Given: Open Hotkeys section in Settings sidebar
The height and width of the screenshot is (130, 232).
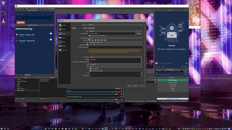Looking at the screenshot, I should tap(64, 46).
